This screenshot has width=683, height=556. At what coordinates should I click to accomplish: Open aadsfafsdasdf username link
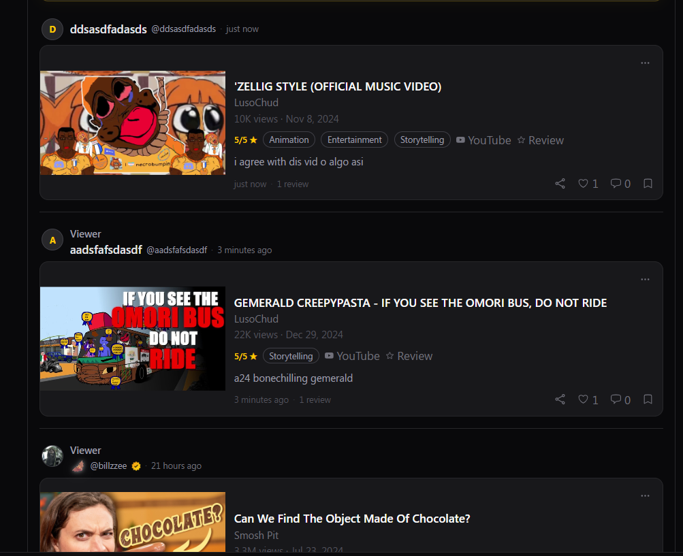coord(106,250)
